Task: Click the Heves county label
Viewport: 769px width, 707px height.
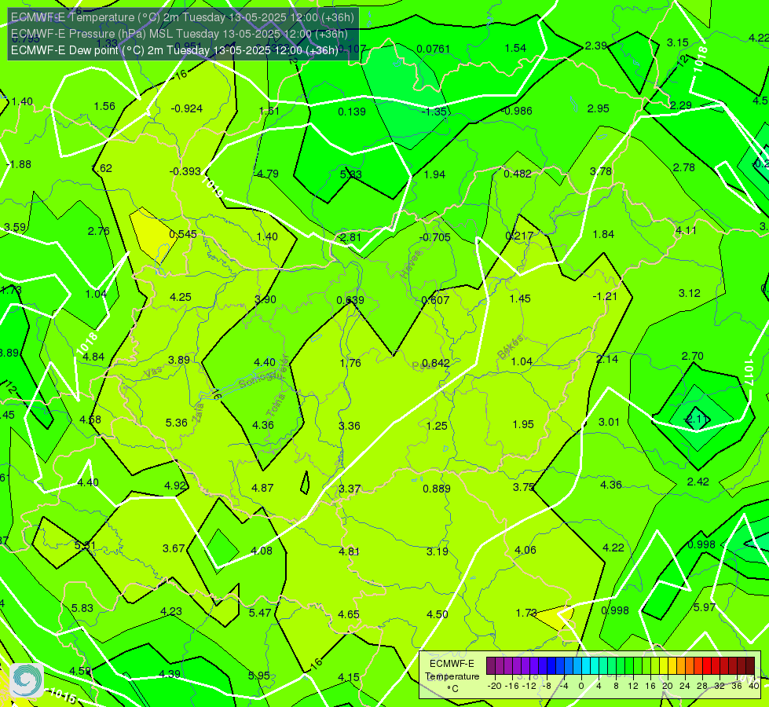Action: [x=411, y=265]
